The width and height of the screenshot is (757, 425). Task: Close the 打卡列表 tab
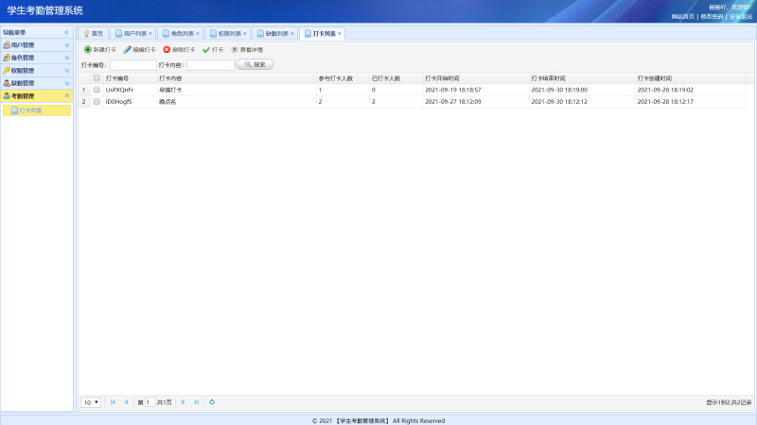tap(340, 33)
